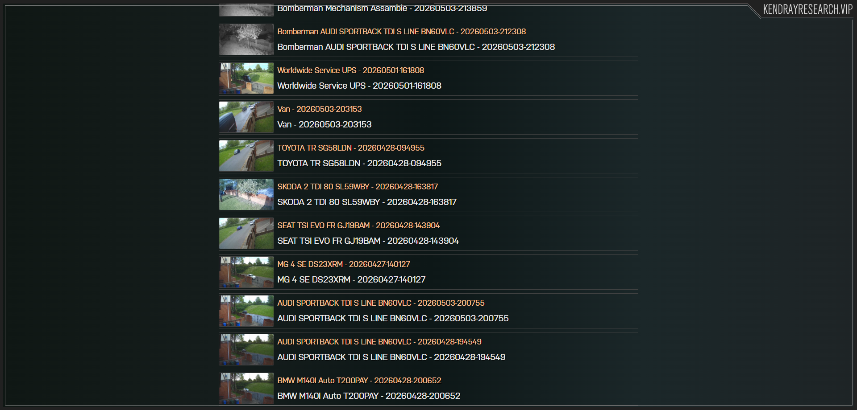Viewport: 857px width, 410px height.
Task: Click white Worldwide Service UPS 20260501-161808 description
Action: [359, 86]
